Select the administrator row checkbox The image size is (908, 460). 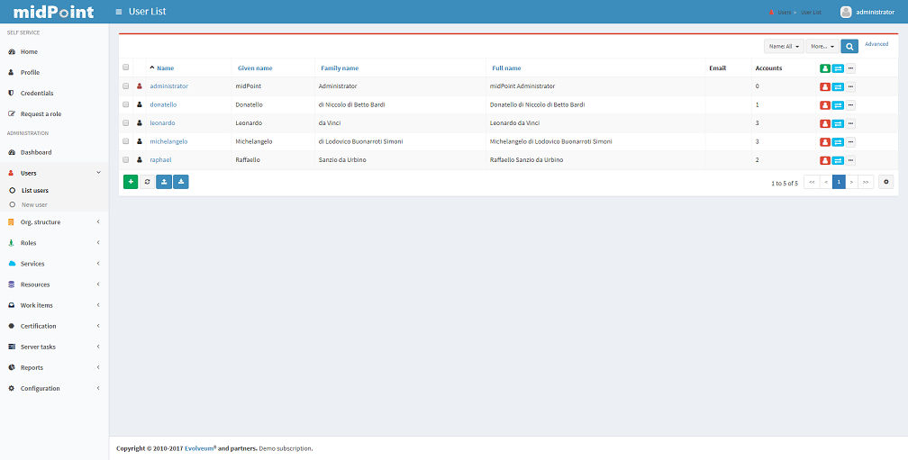click(x=126, y=86)
